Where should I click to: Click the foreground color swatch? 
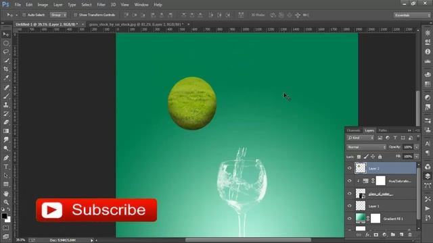4,216
